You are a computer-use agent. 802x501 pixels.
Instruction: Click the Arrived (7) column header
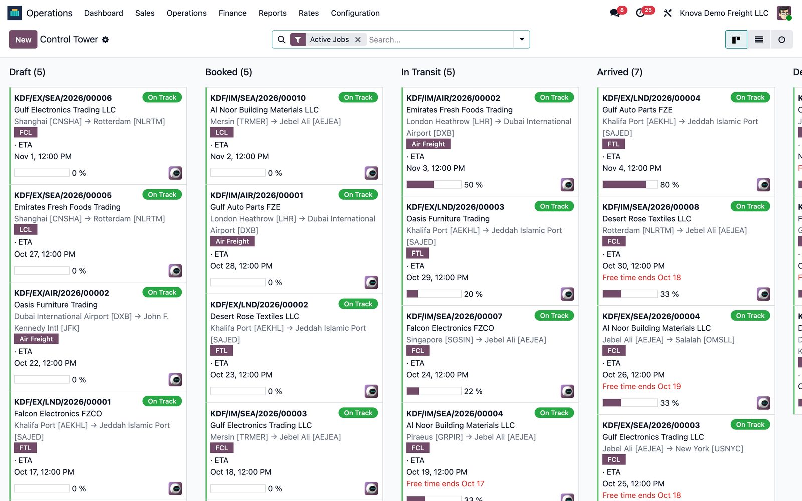point(620,72)
